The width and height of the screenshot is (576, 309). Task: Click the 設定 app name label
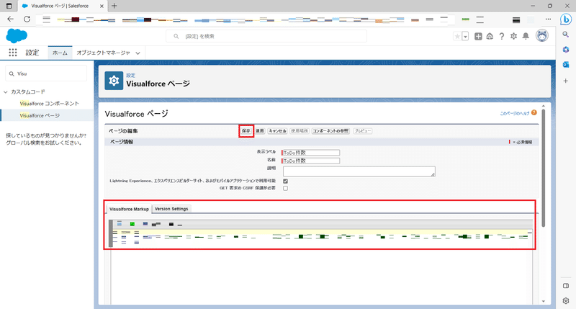tap(32, 53)
